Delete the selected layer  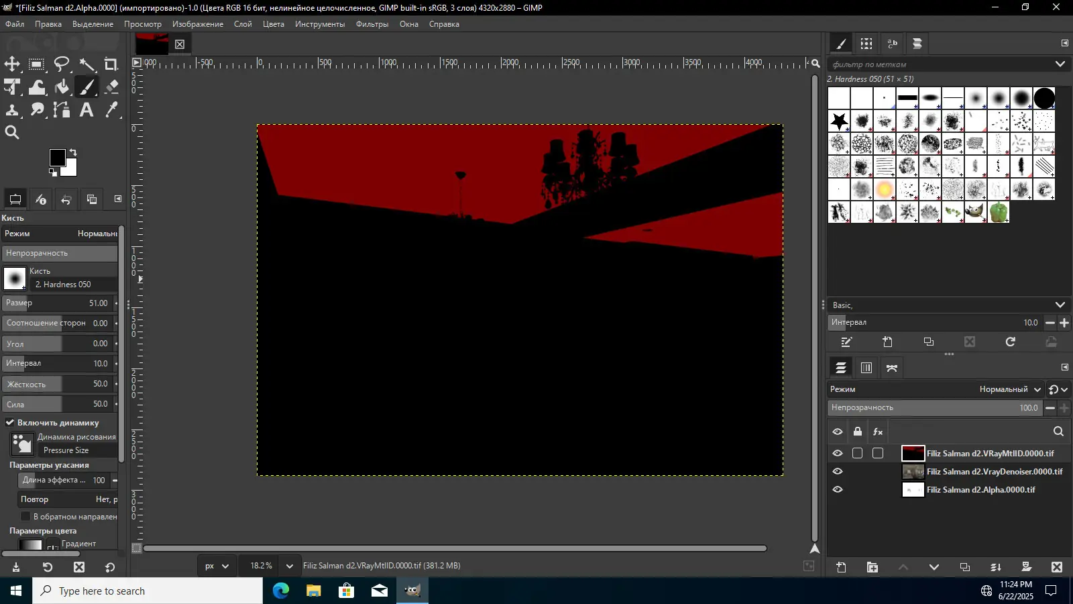[1056, 567]
